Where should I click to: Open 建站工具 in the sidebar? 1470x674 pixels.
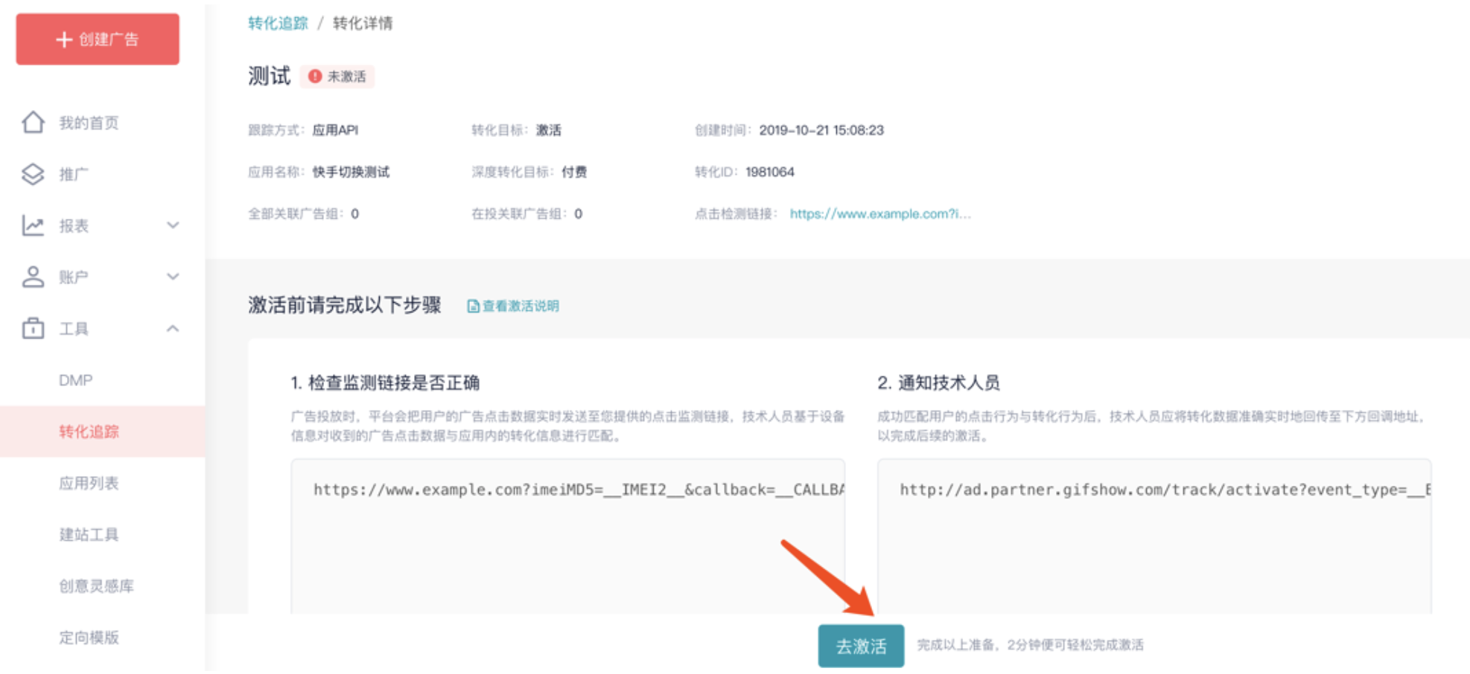point(89,535)
